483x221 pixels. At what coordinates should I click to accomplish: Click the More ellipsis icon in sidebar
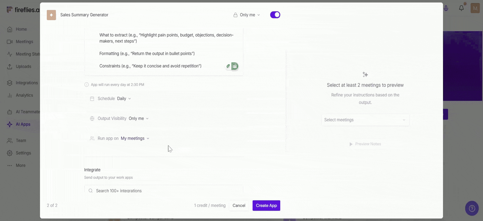[10, 165]
